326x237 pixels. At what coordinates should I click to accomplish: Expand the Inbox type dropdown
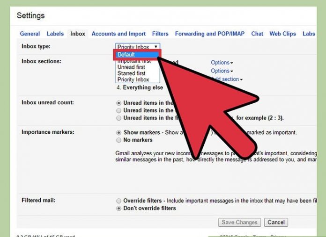pyautogui.click(x=137, y=47)
